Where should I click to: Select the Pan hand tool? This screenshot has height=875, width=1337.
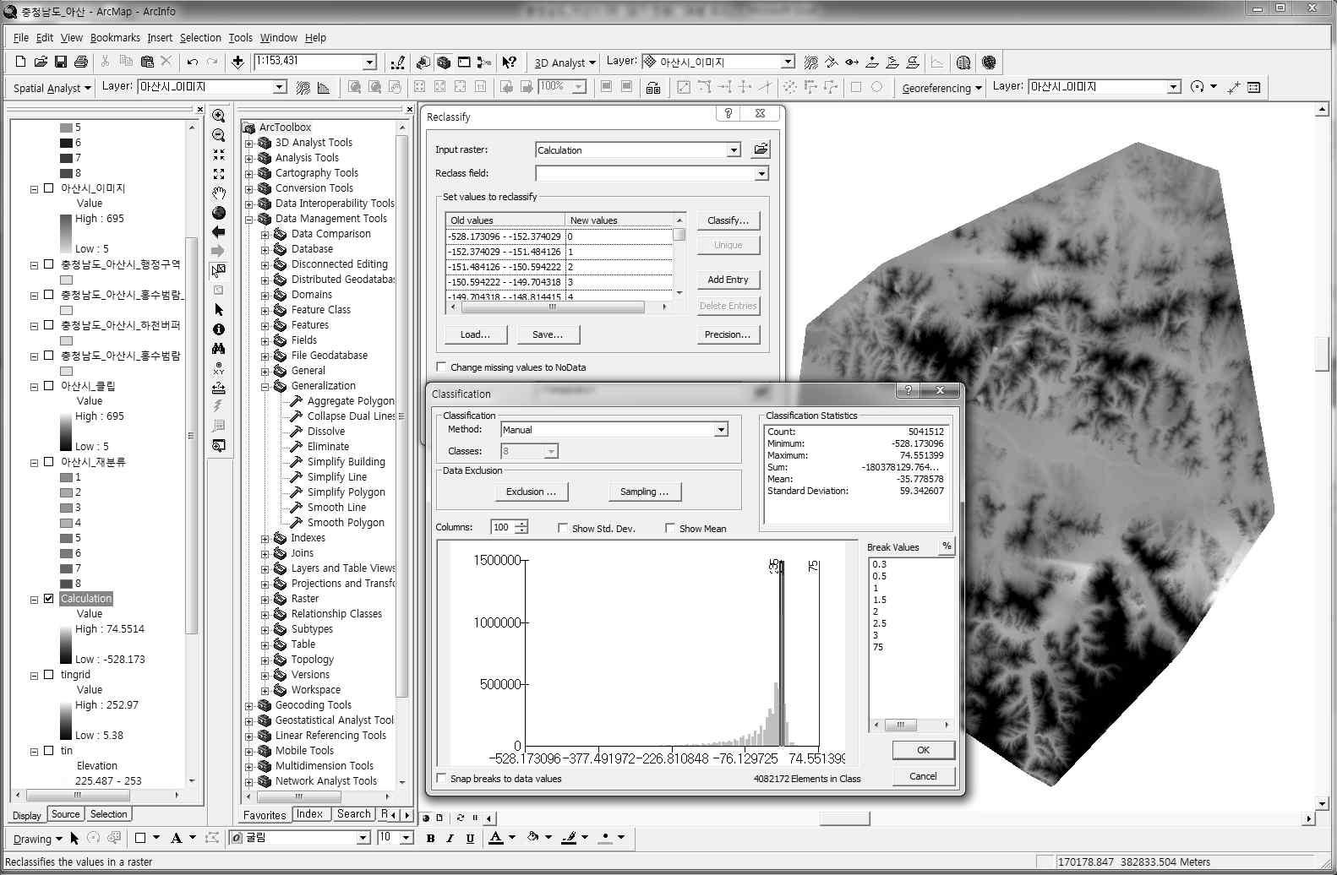click(219, 193)
